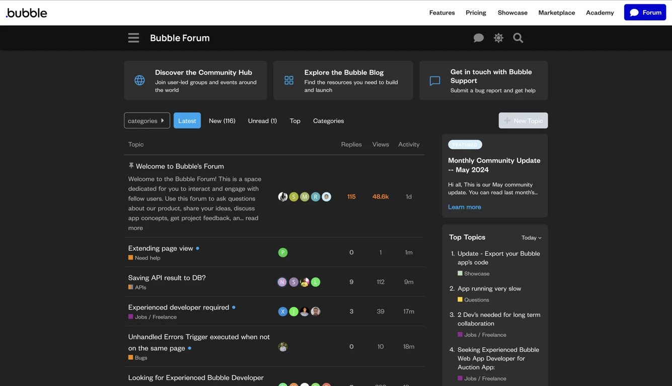Click green M avatar on Welcome topic
This screenshot has width=672, height=386.
click(305, 197)
